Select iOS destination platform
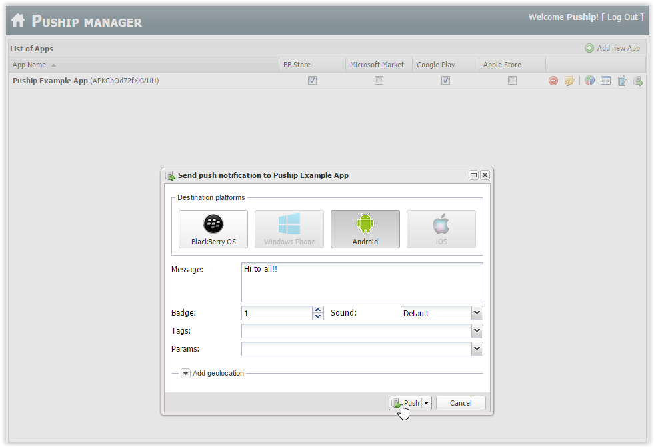654x447 pixels. tap(441, 229)
